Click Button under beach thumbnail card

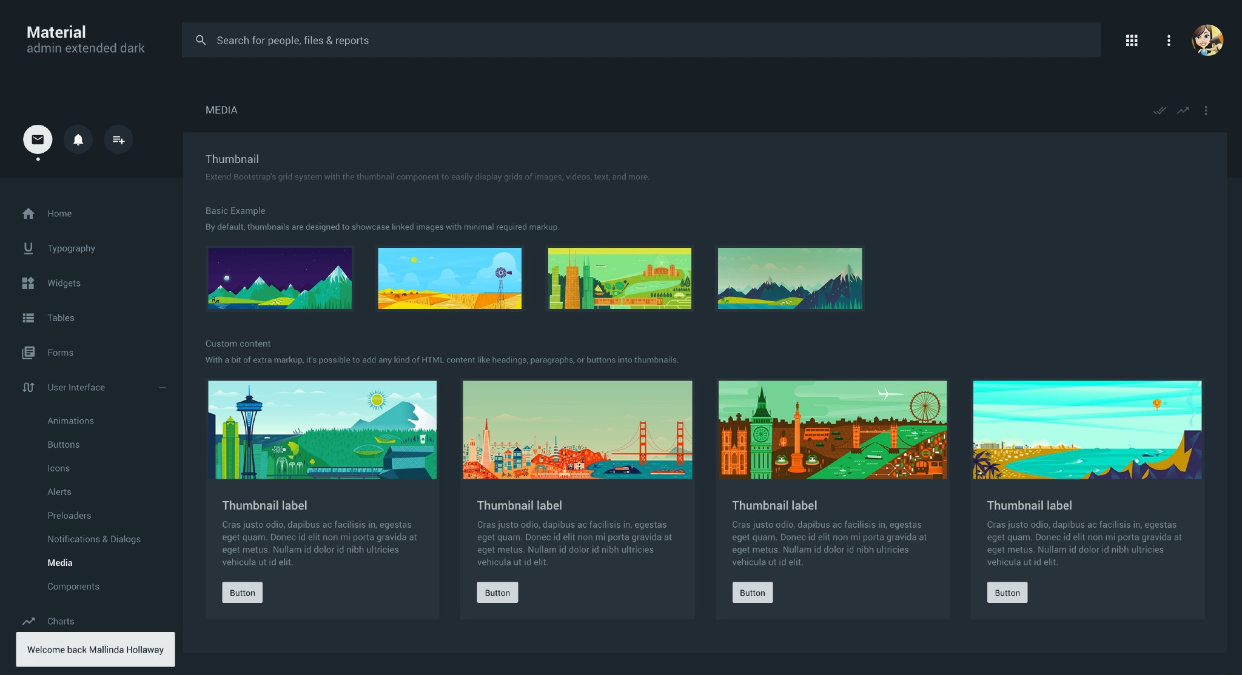[1007, 593]
